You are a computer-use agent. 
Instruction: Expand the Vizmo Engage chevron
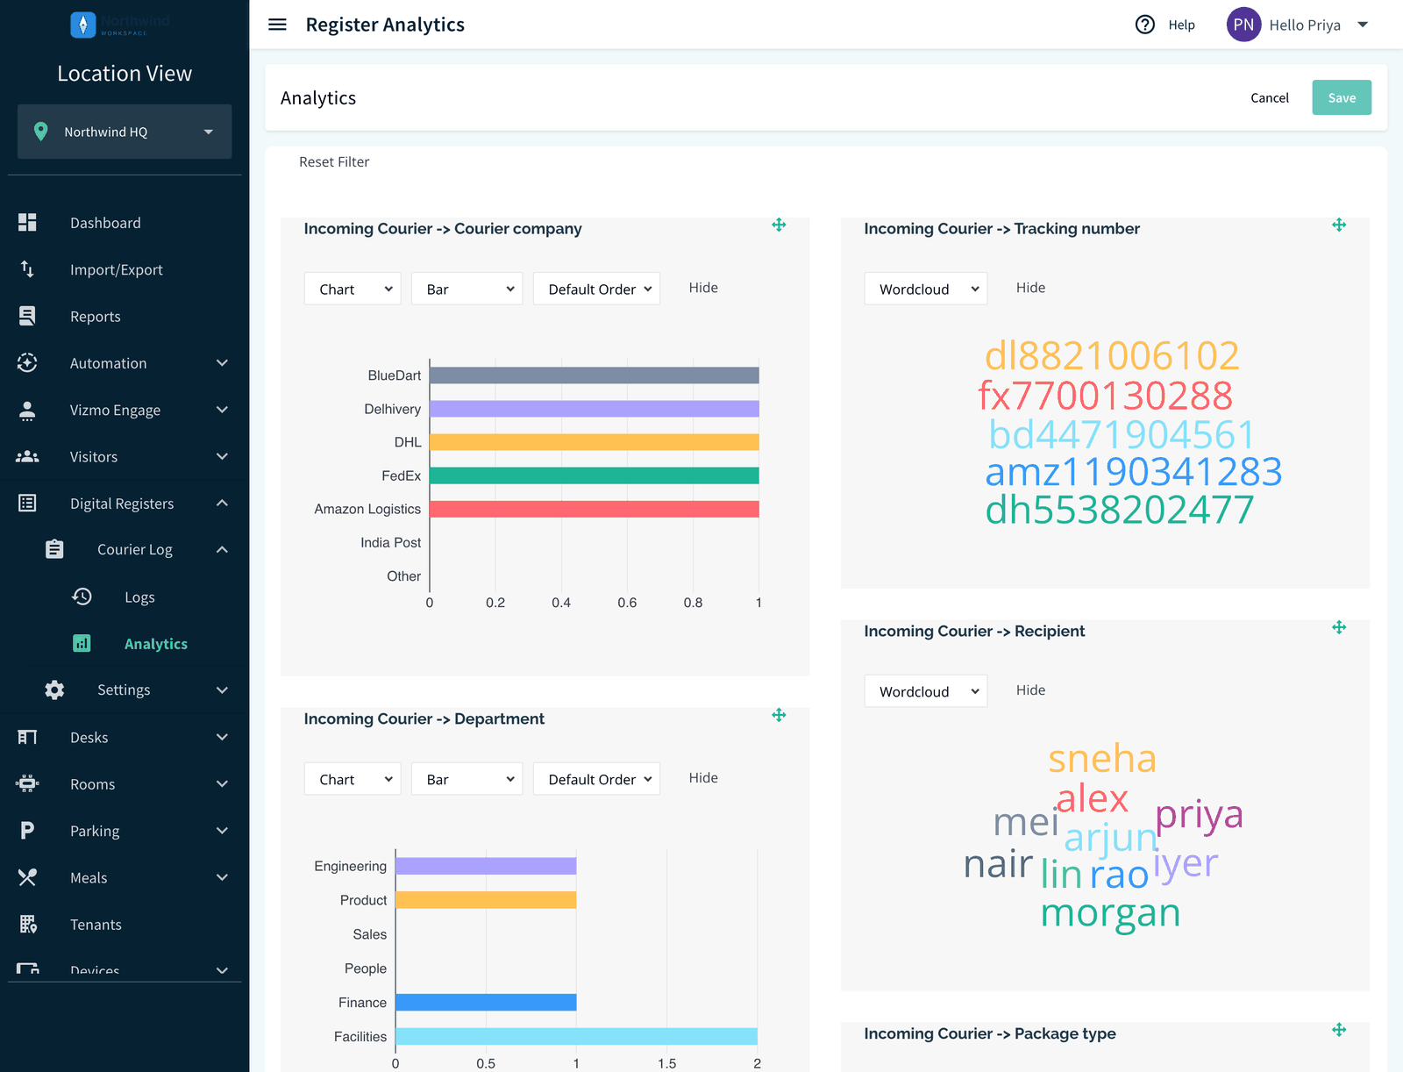point(222,410)
